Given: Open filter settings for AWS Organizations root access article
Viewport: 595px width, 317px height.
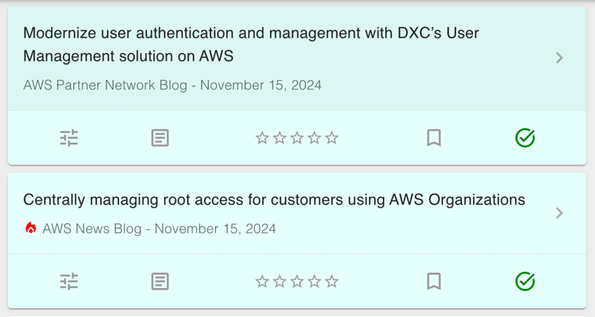Looking at the screenshot, I should pos(69,282).
